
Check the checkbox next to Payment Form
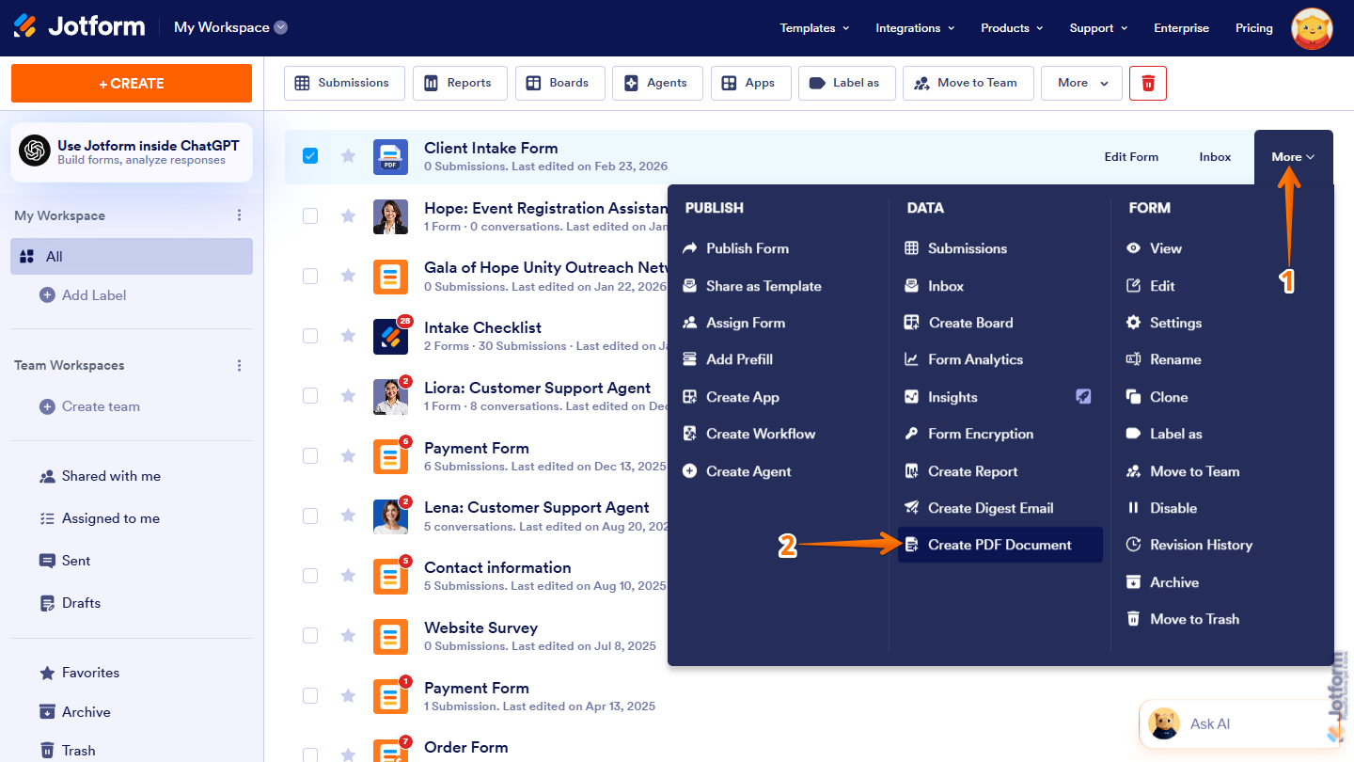[310, 455]
